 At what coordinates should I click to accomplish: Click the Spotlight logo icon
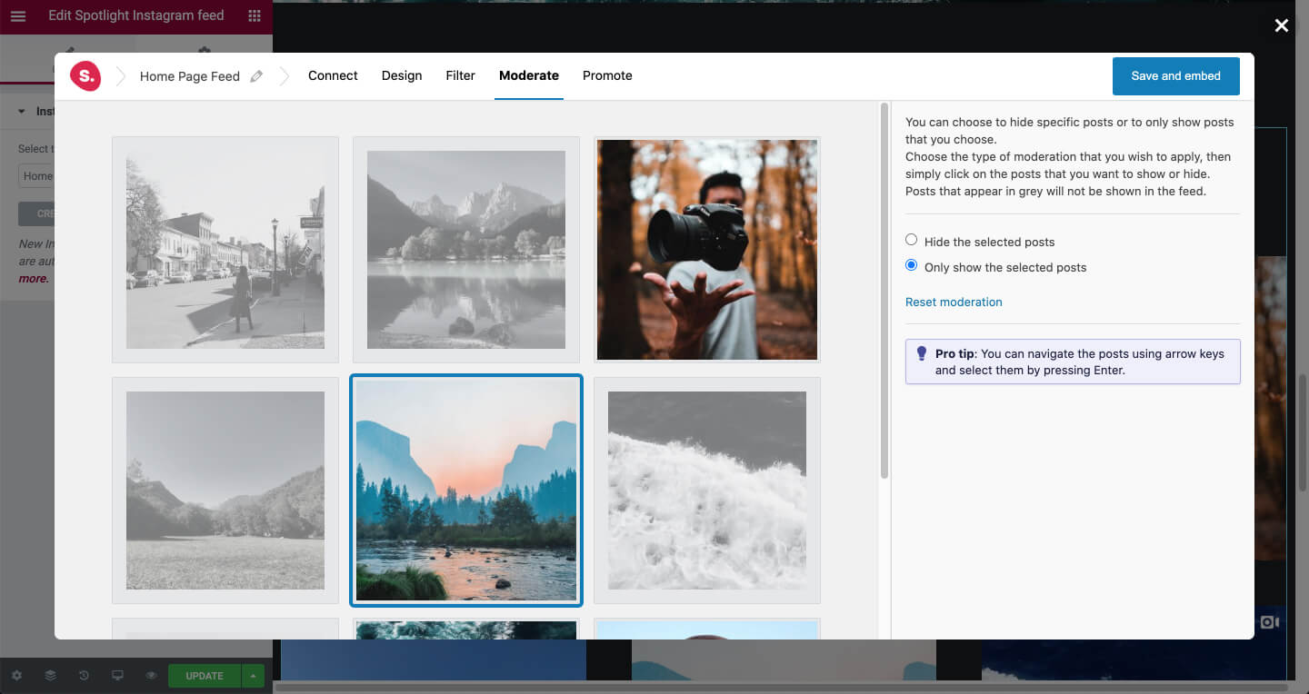click(x=85, y=76)
